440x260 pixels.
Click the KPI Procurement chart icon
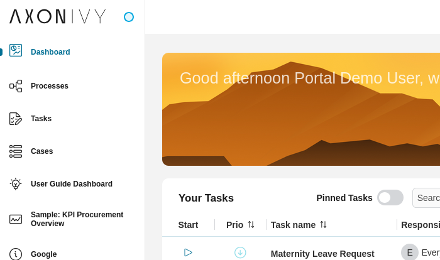(16, 219)
